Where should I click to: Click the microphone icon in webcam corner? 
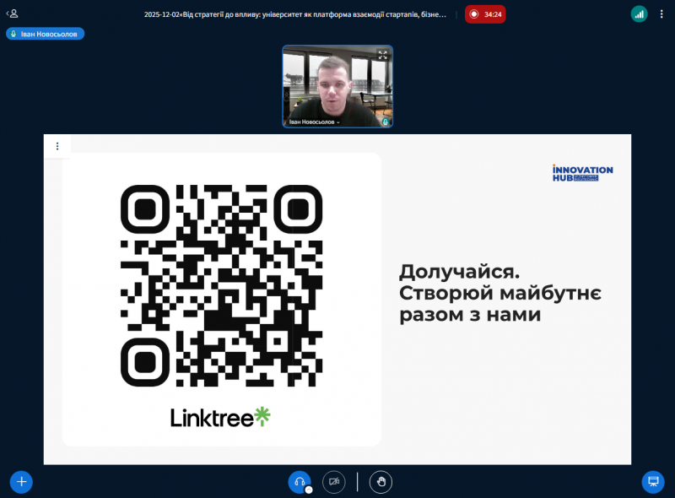(x=385, y=122)
